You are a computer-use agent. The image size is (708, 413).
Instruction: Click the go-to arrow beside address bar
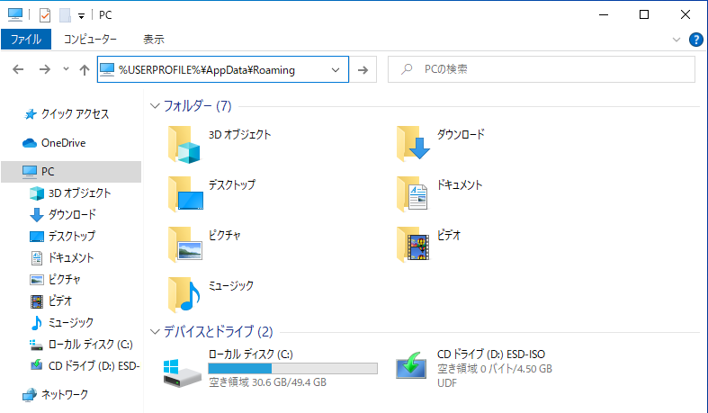(363, 69)
